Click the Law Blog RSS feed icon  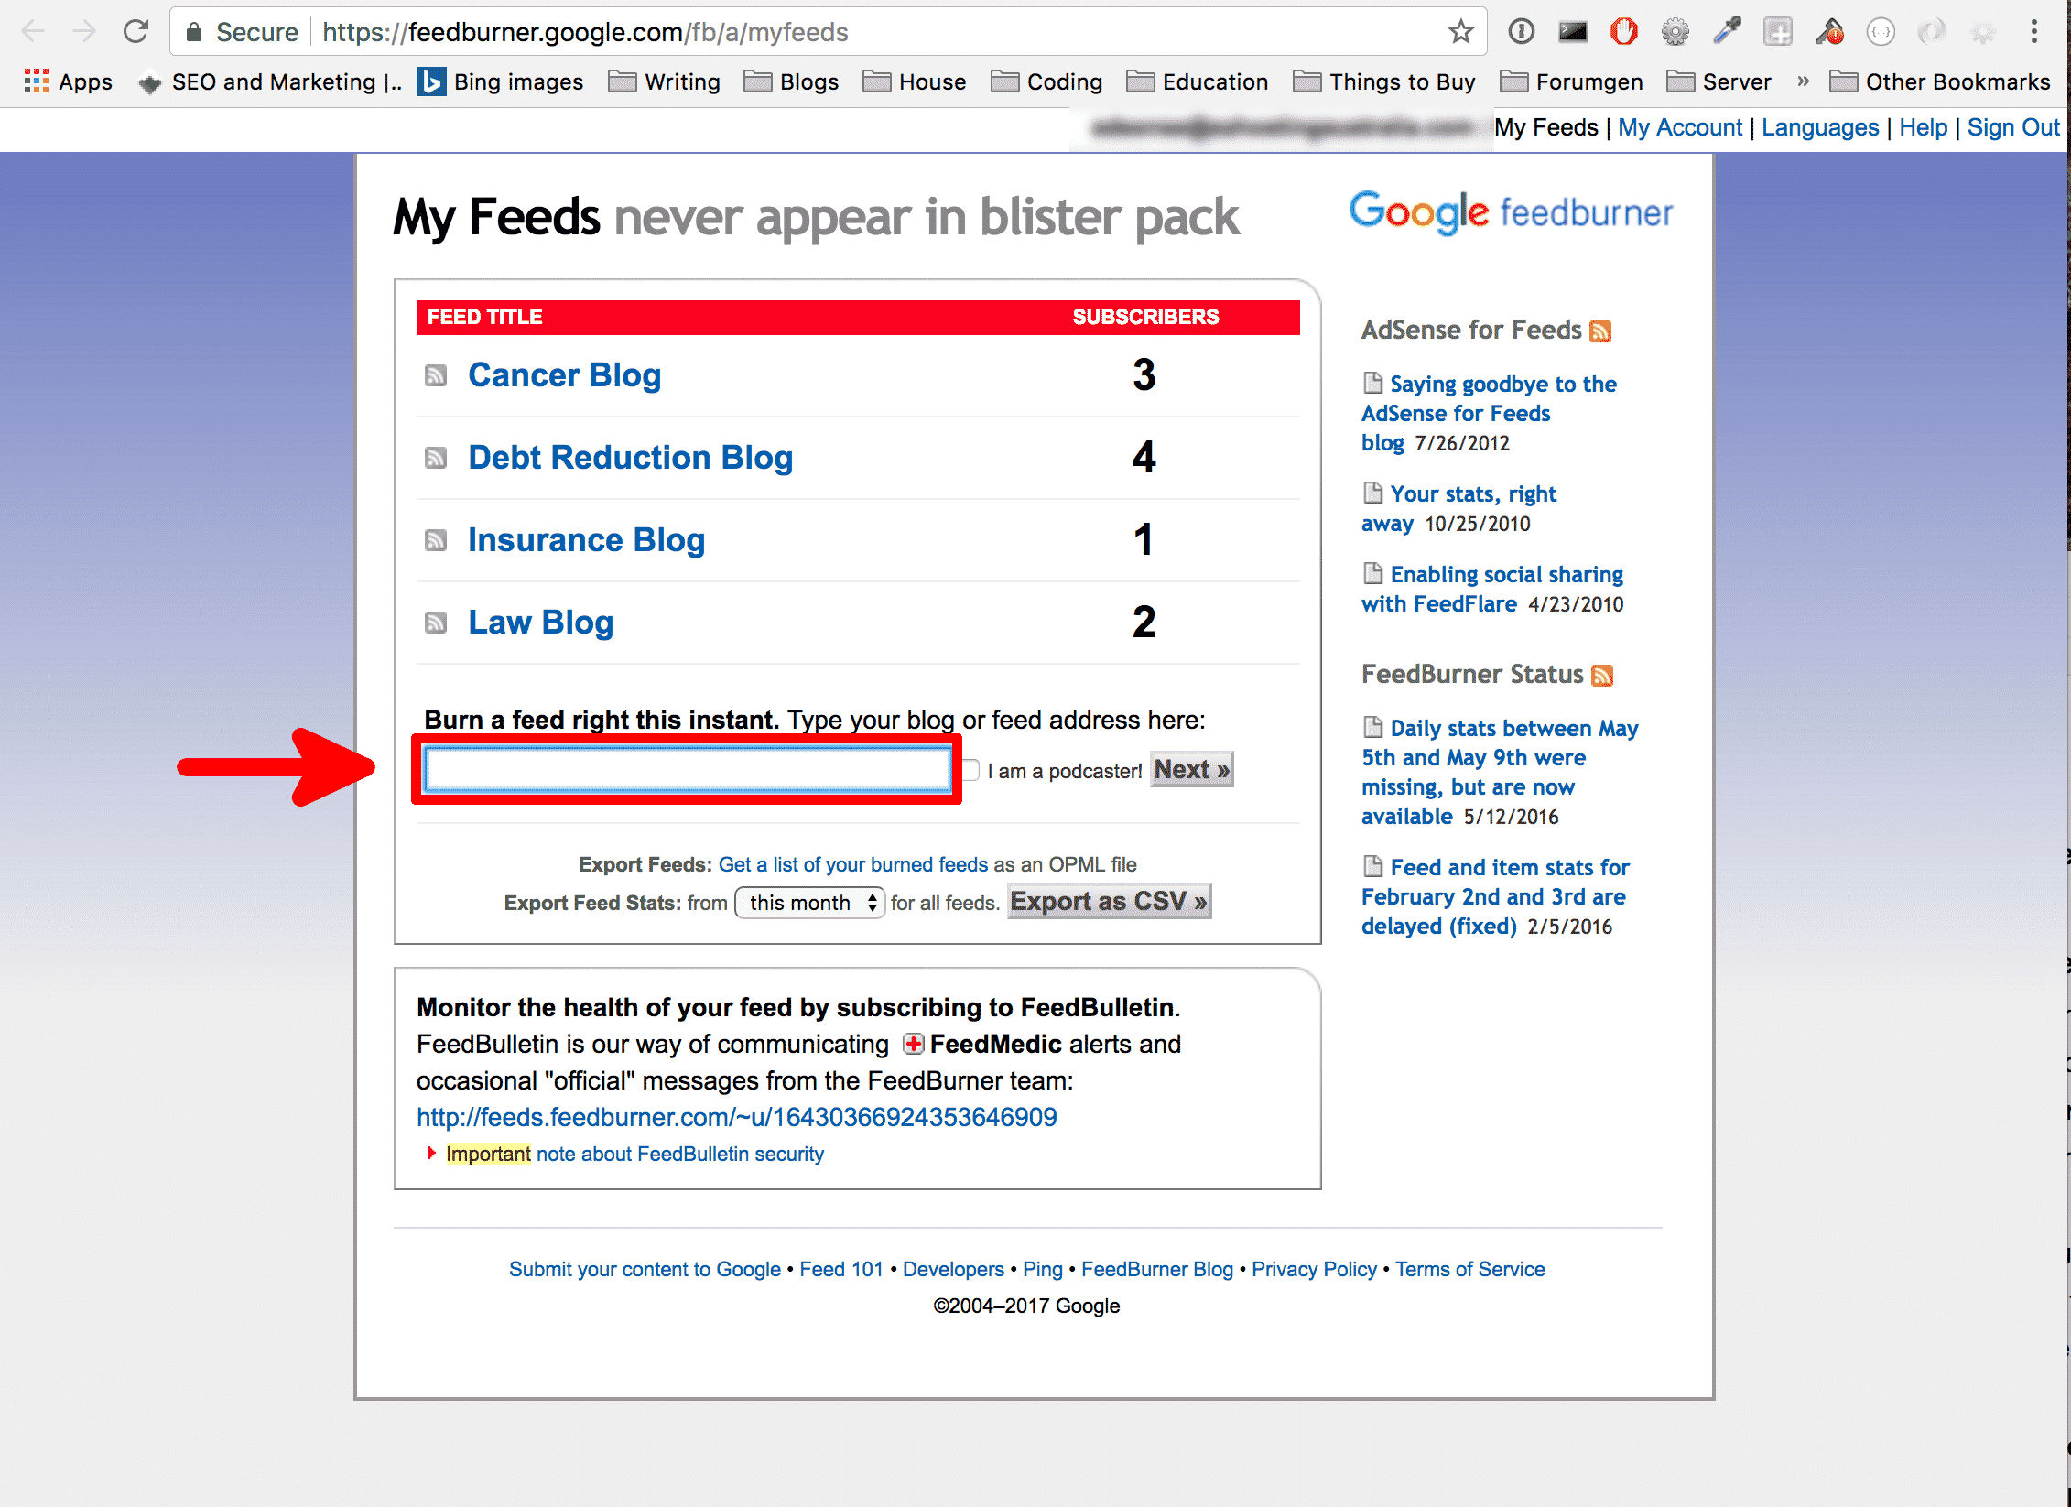434,623
